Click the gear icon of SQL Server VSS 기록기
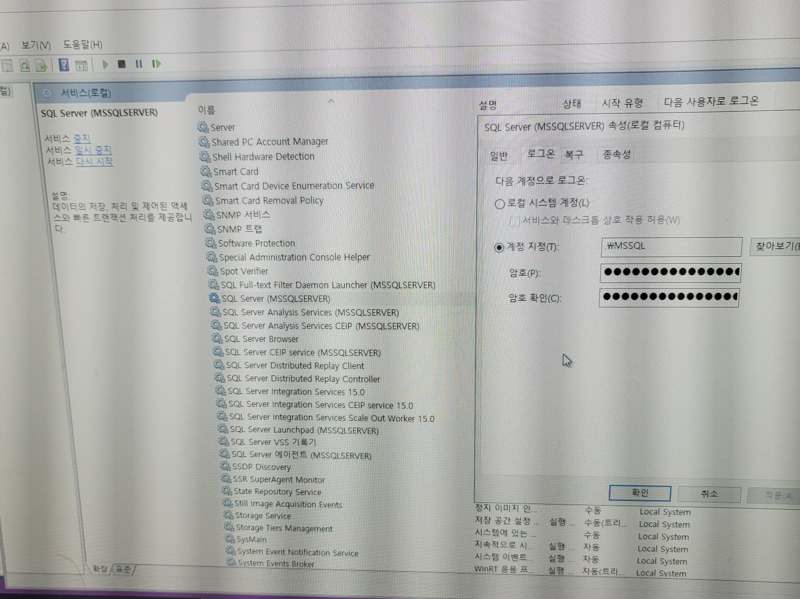 click(x=224, y=442)
